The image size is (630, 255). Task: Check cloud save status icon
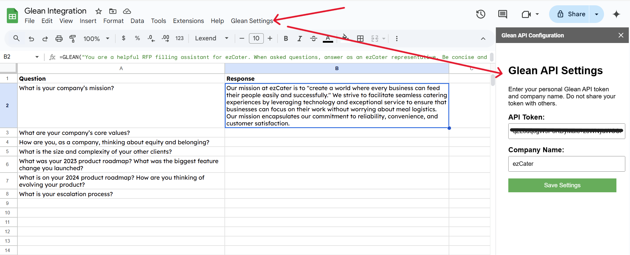[127, 11]
